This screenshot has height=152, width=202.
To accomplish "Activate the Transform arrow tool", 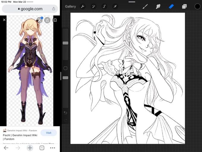I will [115, 6].
